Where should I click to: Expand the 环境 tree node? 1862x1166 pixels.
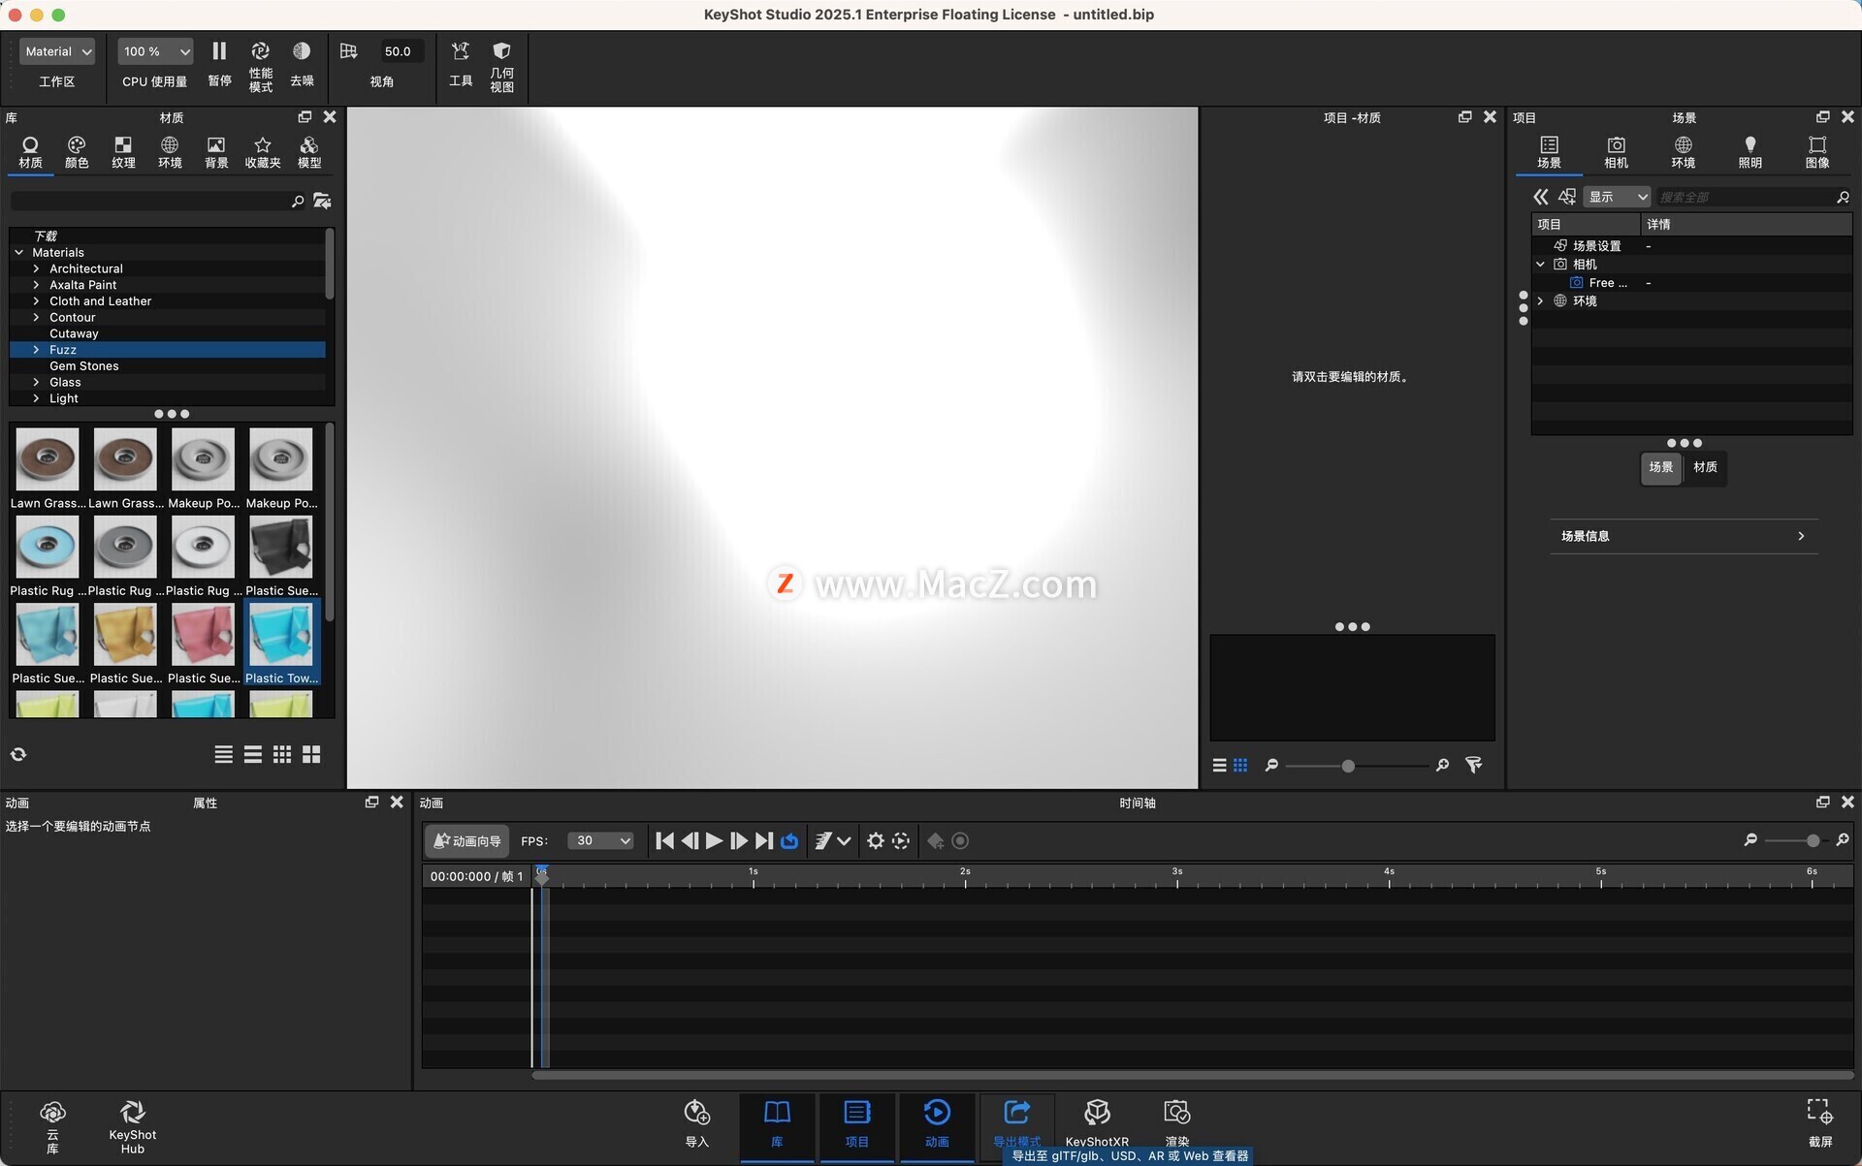[1540, 300]
